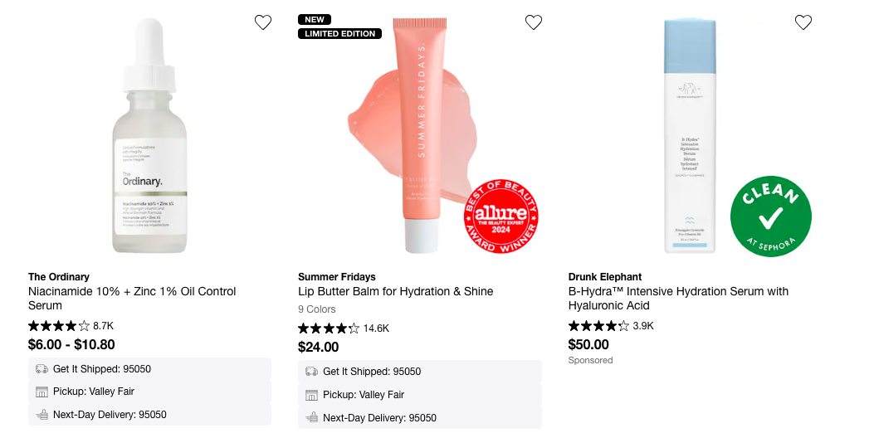The image size is (879, 433).
Task: Click the Limited Edition label
Action: [x=339, y=34]
